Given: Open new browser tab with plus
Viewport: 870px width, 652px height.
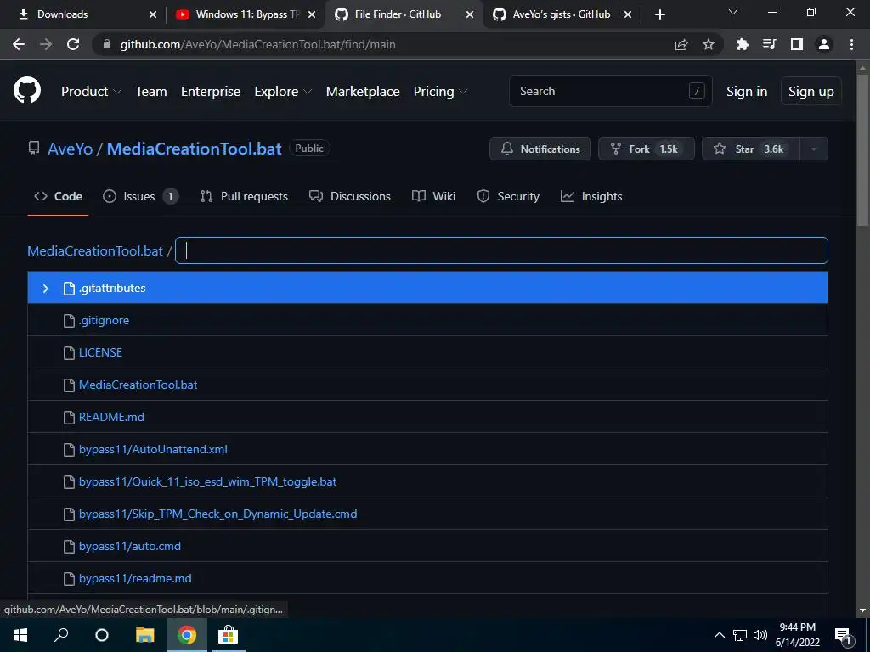Looking at the screenshot, I should (659, 14).
